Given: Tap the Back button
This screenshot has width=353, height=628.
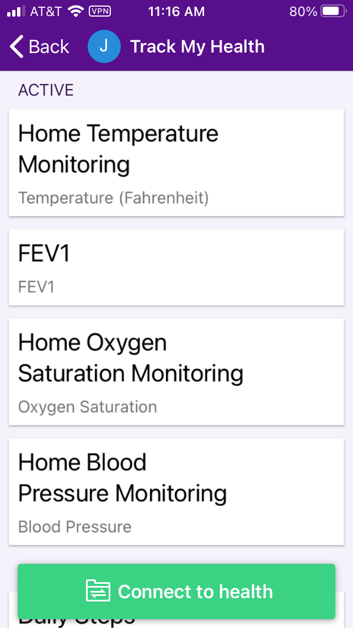Looking at the screenshot, I should tap(39, 46).
